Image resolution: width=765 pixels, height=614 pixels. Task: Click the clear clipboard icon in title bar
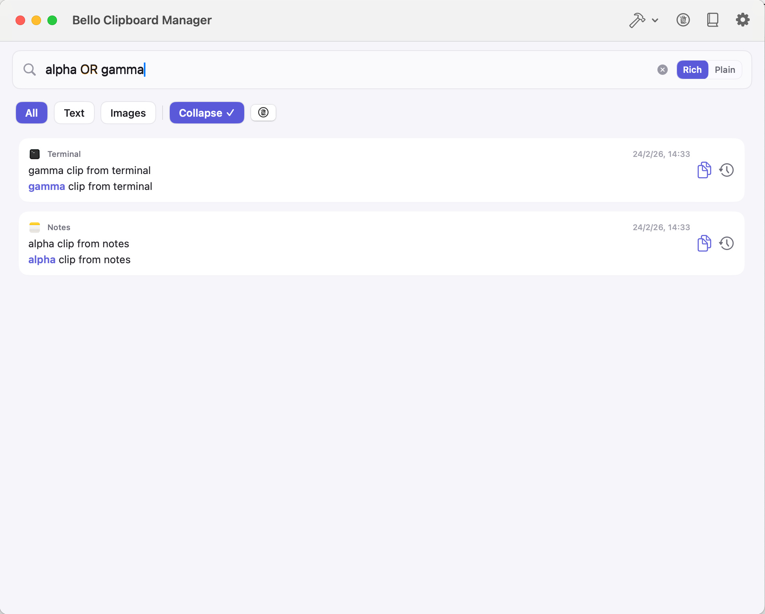pos(683,20)
